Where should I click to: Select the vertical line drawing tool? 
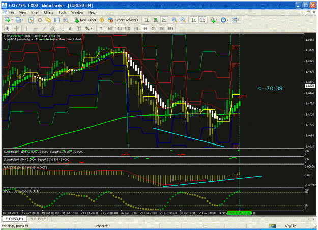coord(27,28)
